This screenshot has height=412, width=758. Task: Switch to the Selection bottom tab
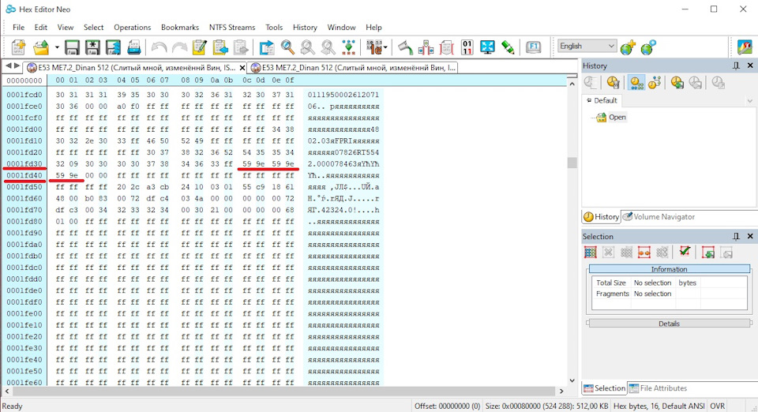604,388
